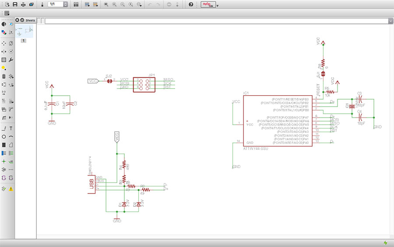The height and width of the screenshot is (247, 394).
Task: Select the Group tool
Action: (4, 60)
